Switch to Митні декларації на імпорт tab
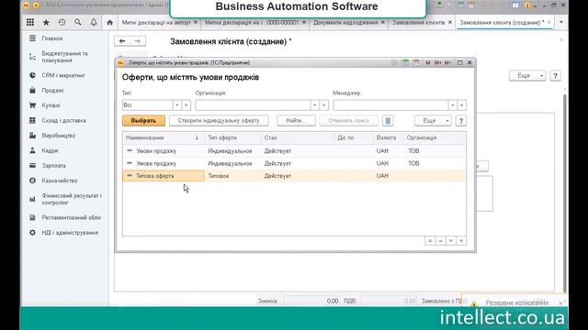The height and width of the screenshot is (330, 588). pyautogui.click(x=156, y=22)
